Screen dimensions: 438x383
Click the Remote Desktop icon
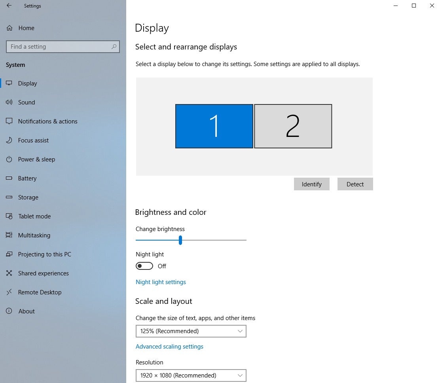9,292
